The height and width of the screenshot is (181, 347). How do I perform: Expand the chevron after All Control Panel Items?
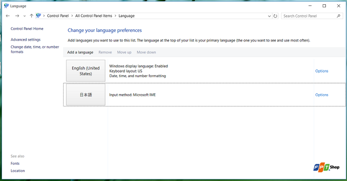pos(115,16)
